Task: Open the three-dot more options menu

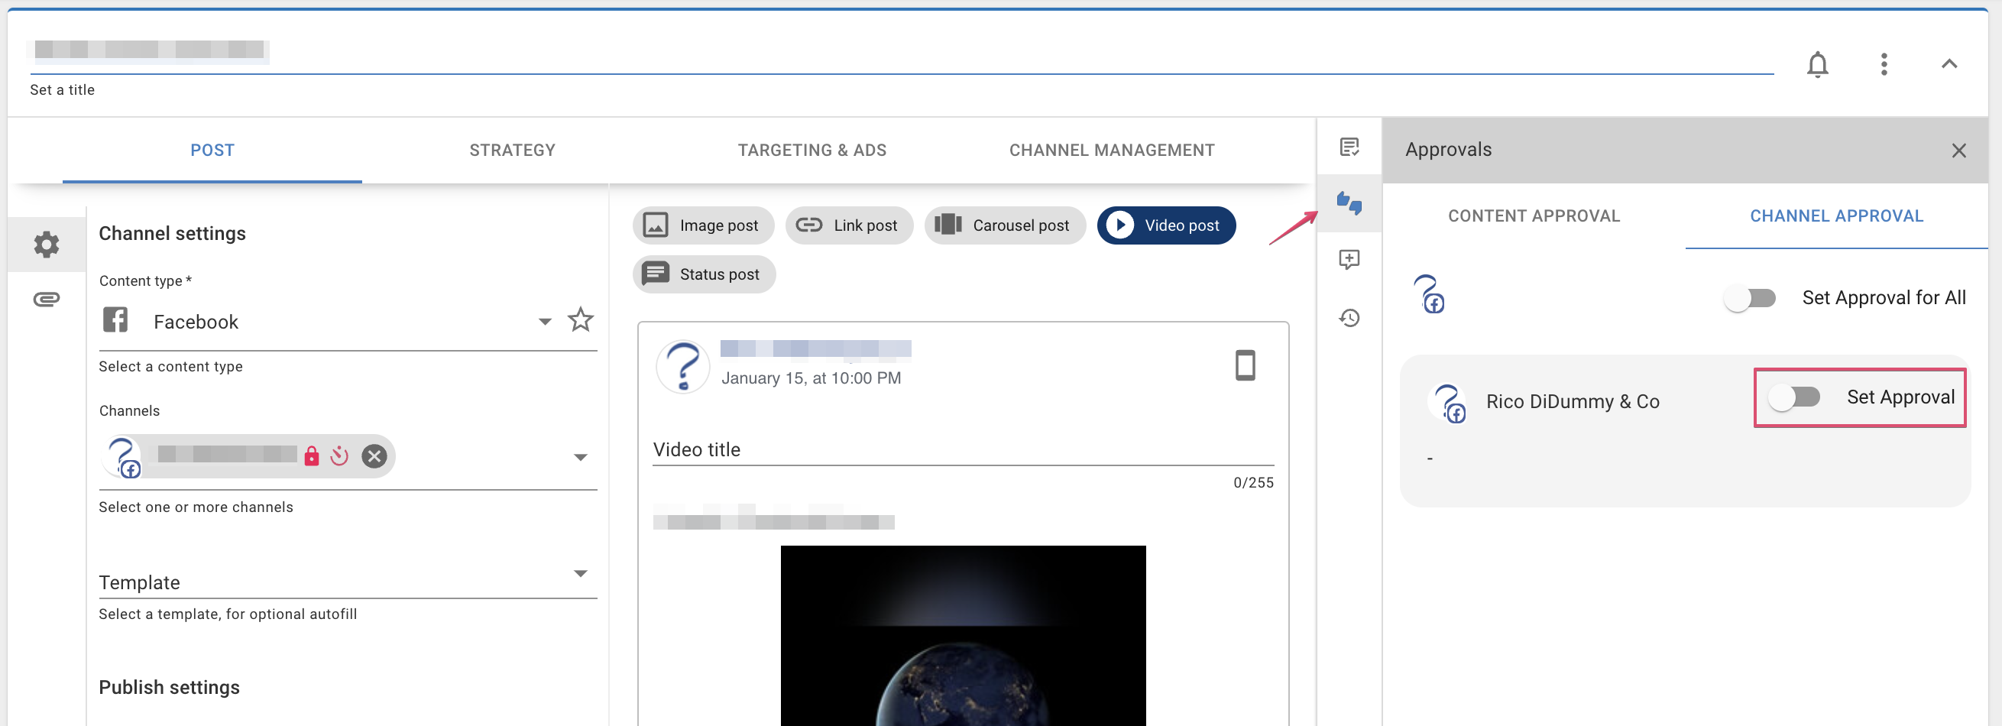Action: [x=1883, y=63]
